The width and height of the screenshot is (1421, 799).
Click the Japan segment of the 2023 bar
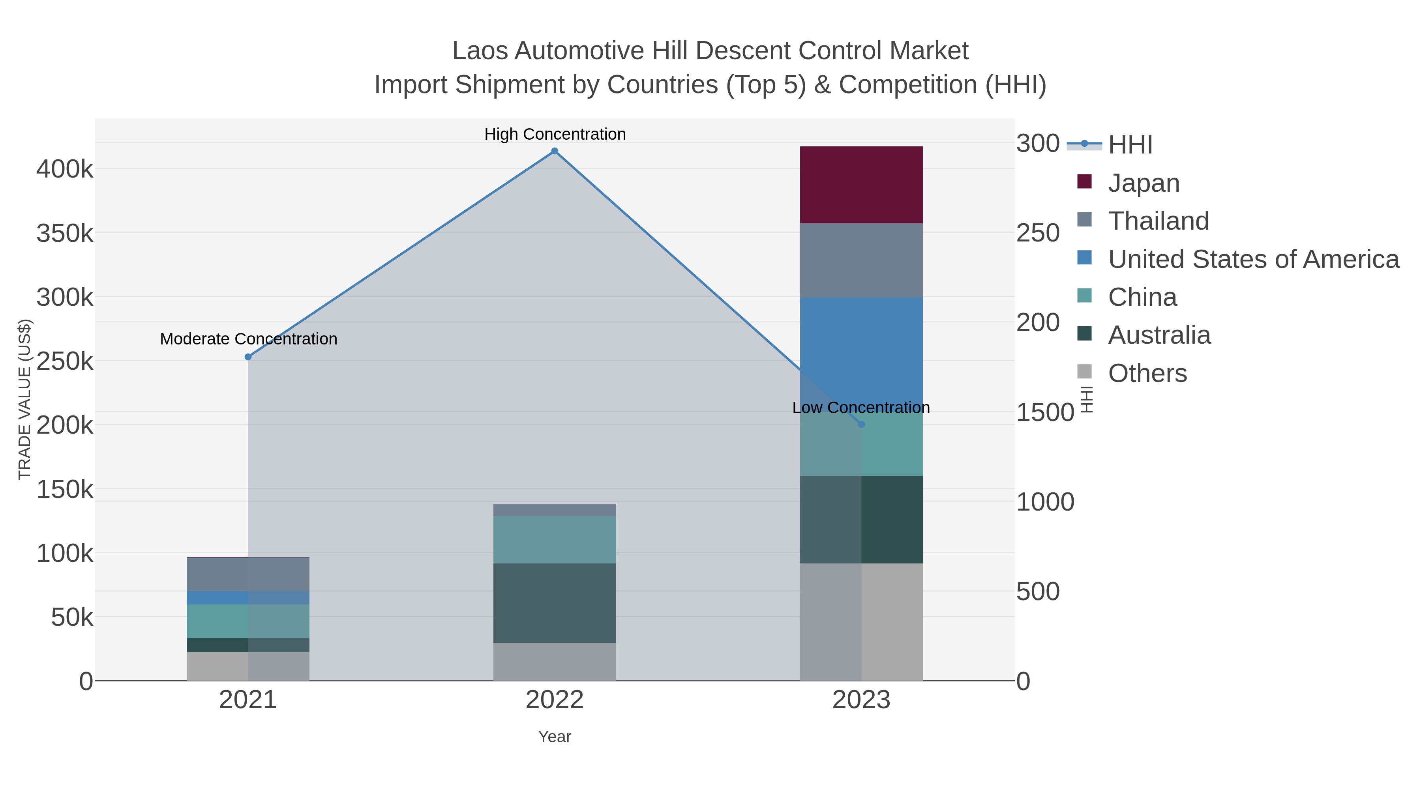point(862,185)
